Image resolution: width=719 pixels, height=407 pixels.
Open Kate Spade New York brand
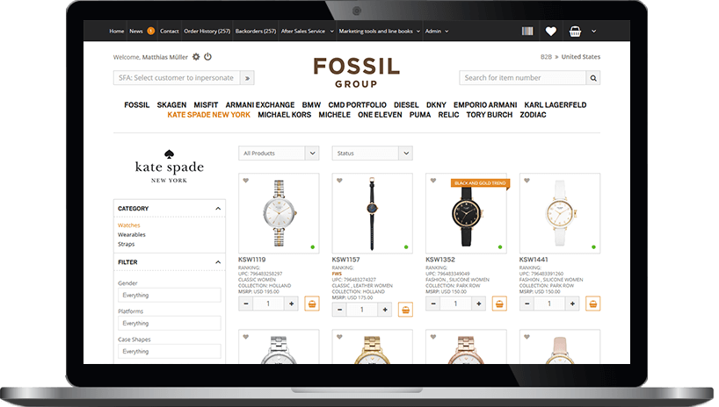(x=208, y=115)
